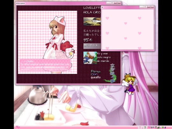Open the anime characters thumbnail below the gray button
The image size is (172, 129).
coord(90,58)
